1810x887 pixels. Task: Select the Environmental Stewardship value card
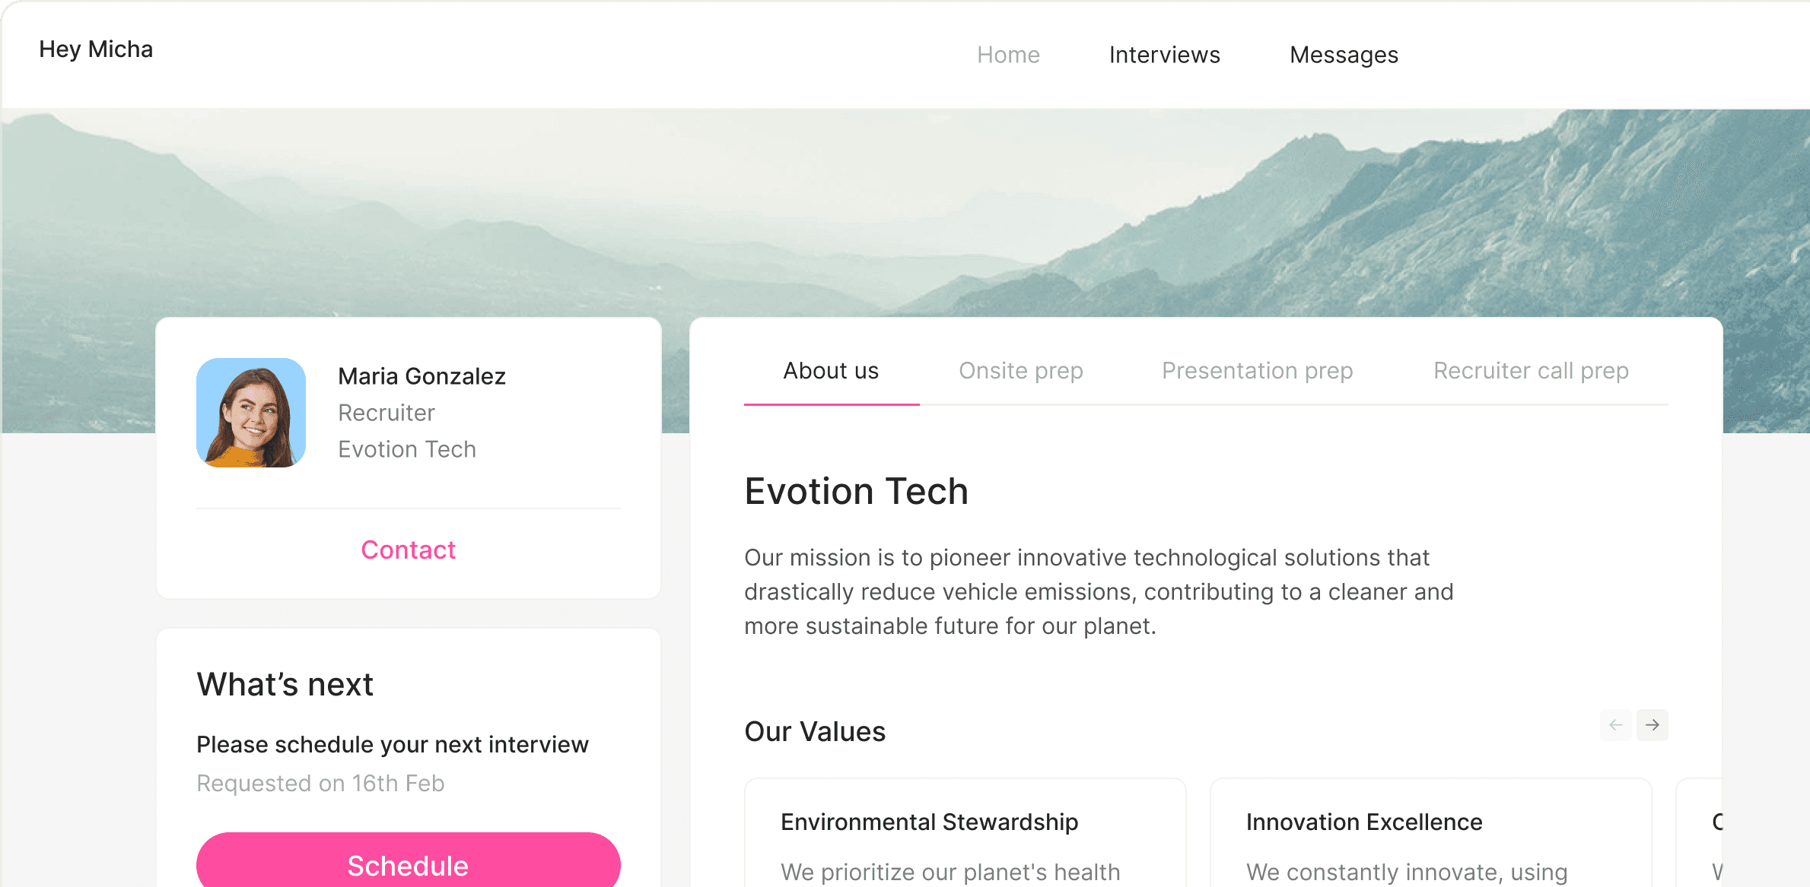tap(965, 833)
